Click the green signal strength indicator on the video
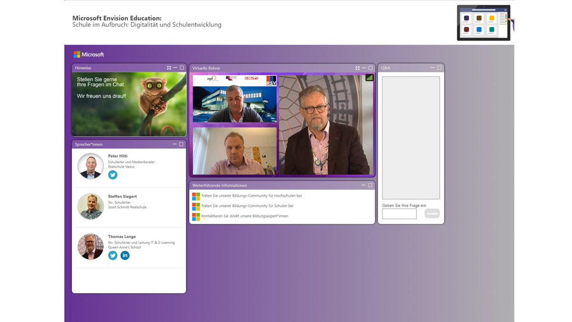The height and width of the screenshot is (322, 572). (369, 77)
